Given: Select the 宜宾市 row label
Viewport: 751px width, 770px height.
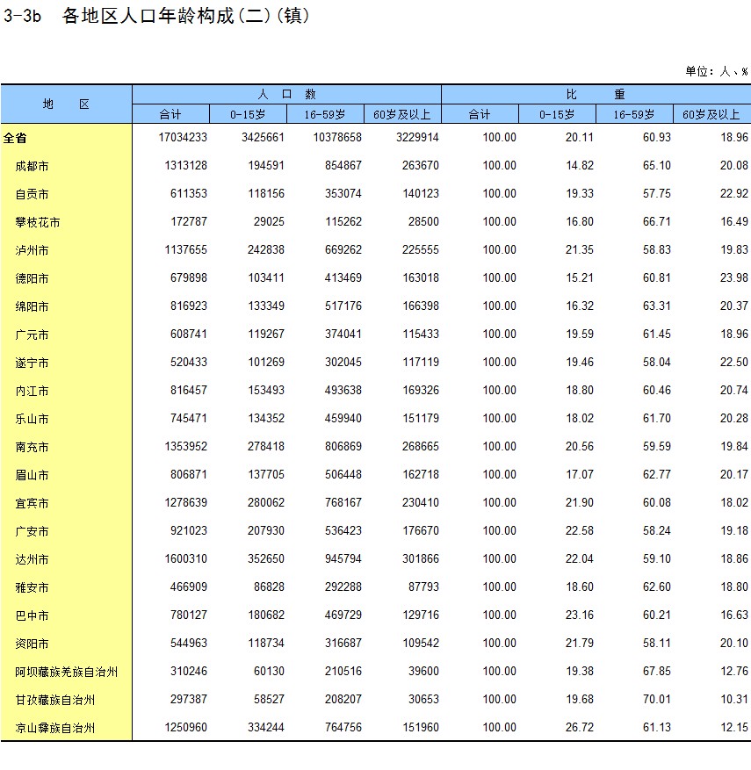Looking at the screenshot, I should pos(32,503).
